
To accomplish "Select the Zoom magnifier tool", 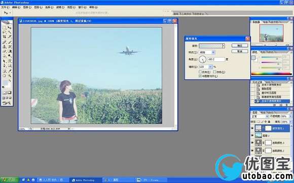I will [9, 76].
